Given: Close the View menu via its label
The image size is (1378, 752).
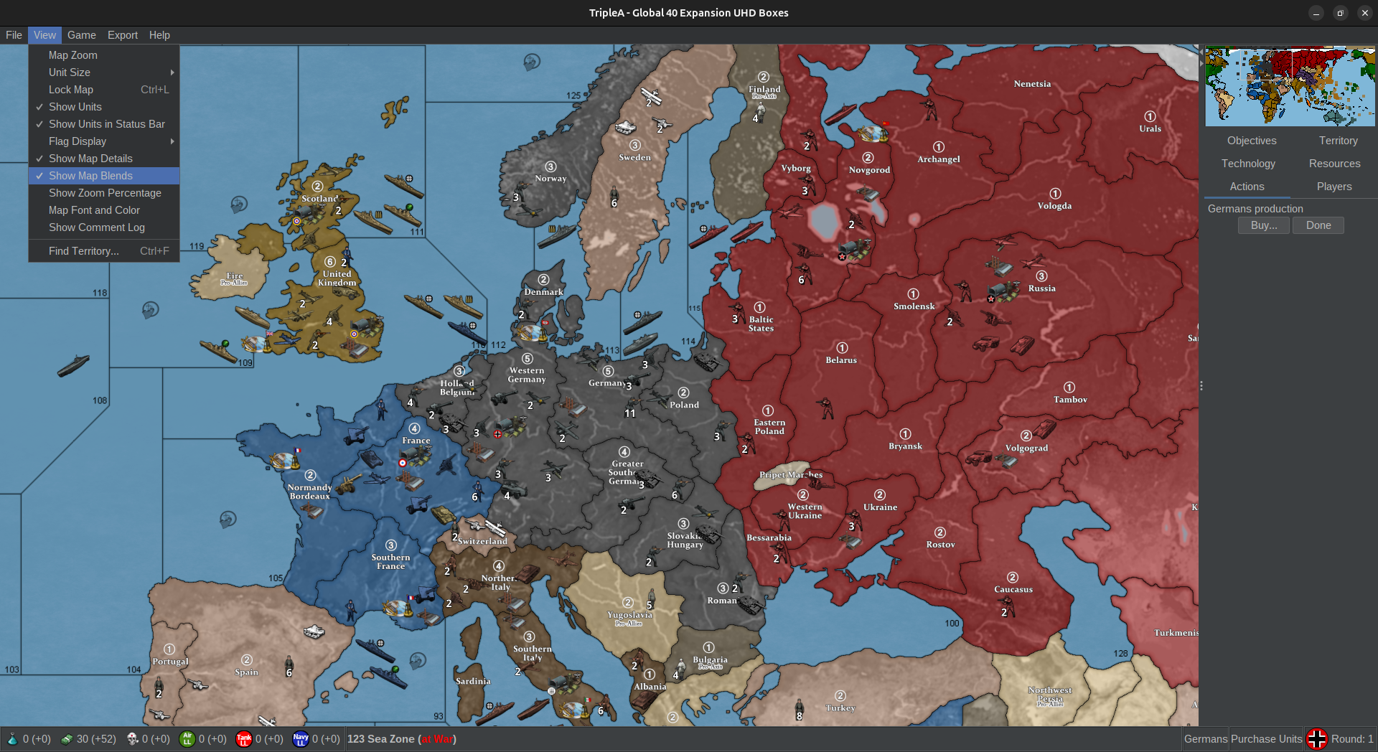Looking at the screenshot, I should tap(44, 35).
